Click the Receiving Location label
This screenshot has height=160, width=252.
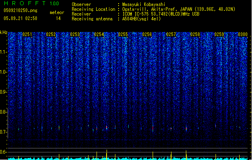(93, 9)
